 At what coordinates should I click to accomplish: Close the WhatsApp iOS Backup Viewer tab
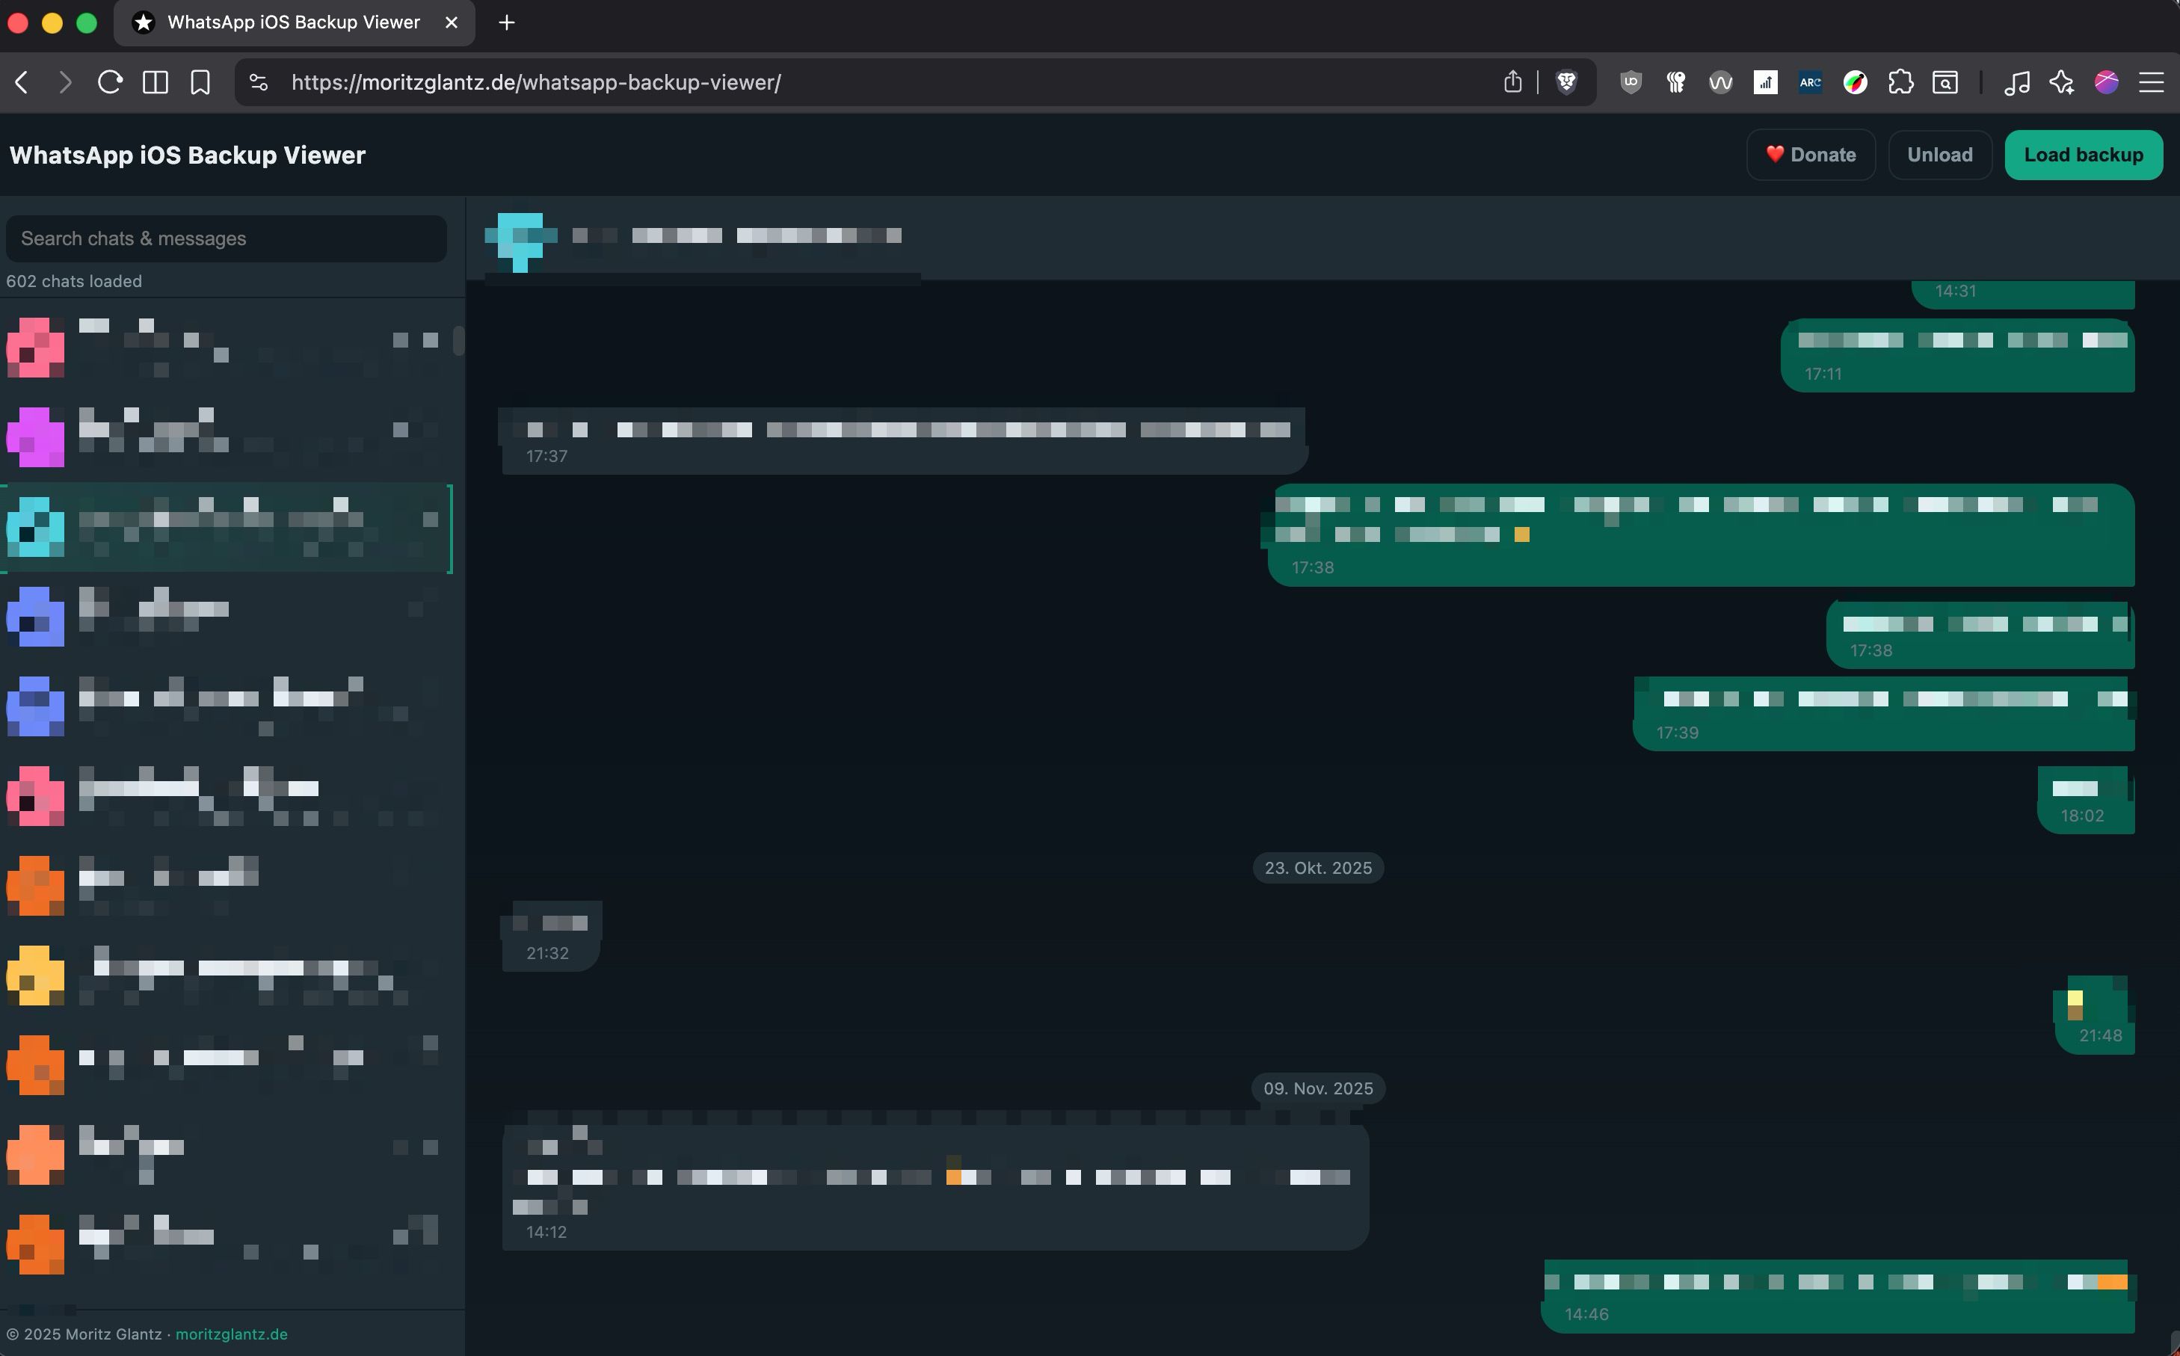coord(452,22)
